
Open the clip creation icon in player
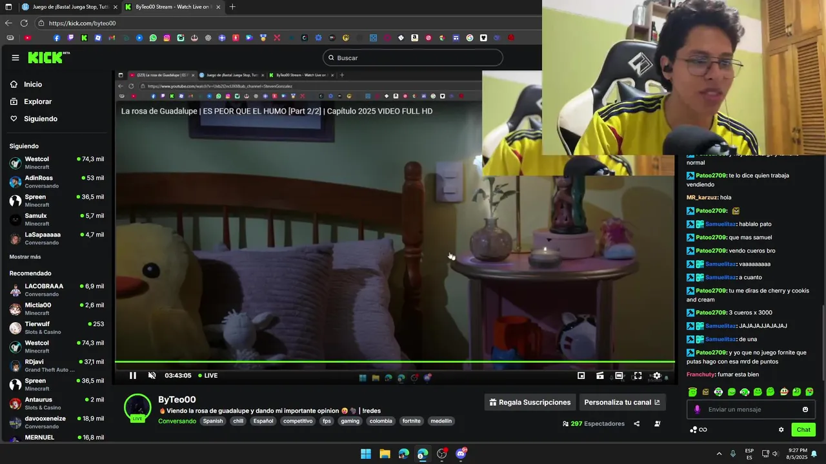pos(600,376)
